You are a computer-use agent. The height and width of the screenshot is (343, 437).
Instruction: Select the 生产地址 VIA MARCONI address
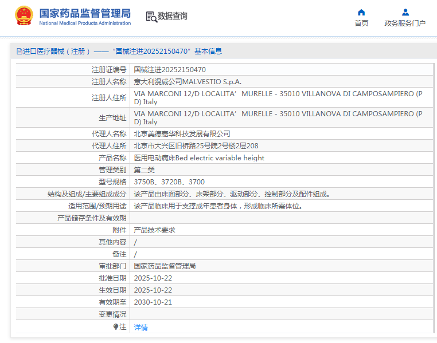tap(278, 117)
